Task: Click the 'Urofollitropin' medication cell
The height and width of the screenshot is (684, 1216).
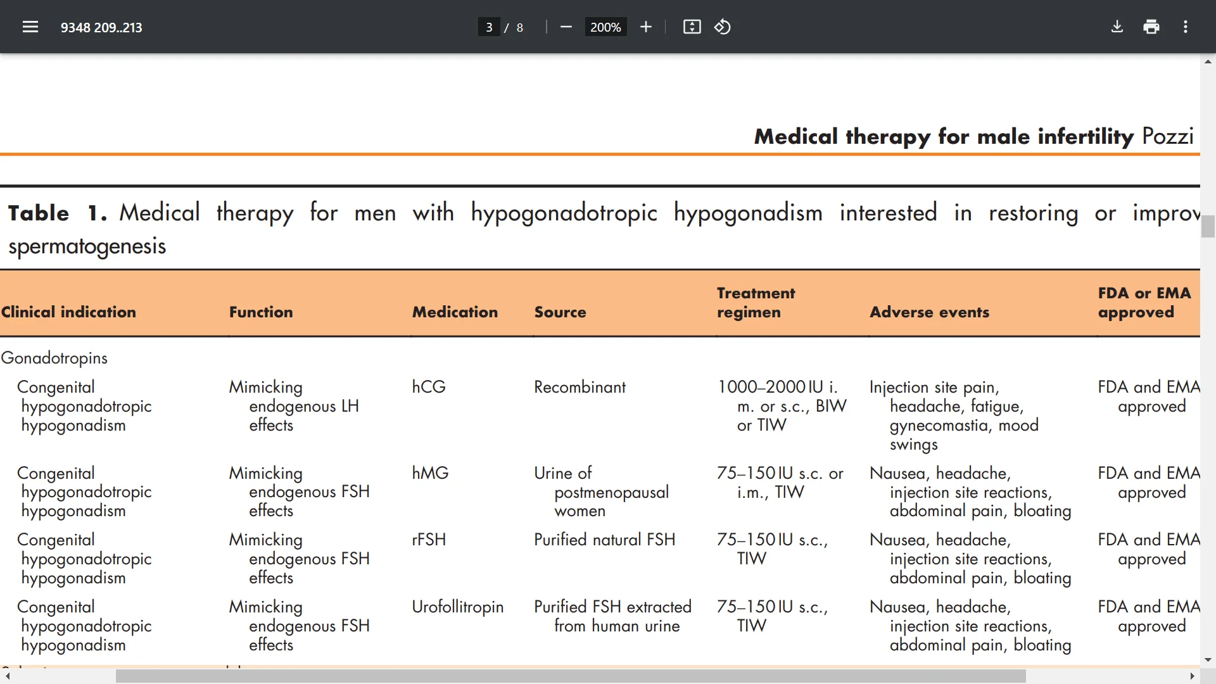Action: click(458, 607)
